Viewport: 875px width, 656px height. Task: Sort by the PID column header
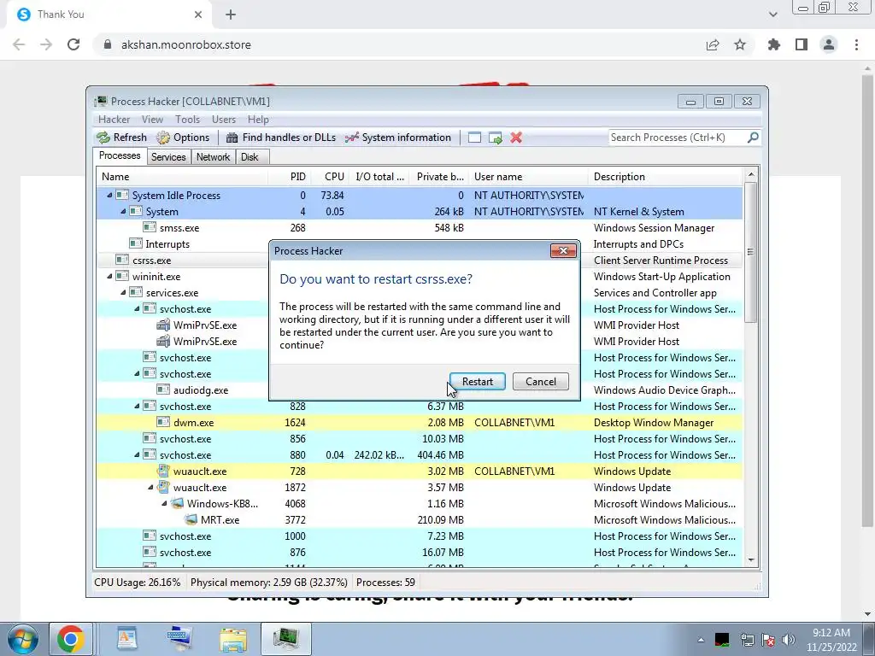290,177
